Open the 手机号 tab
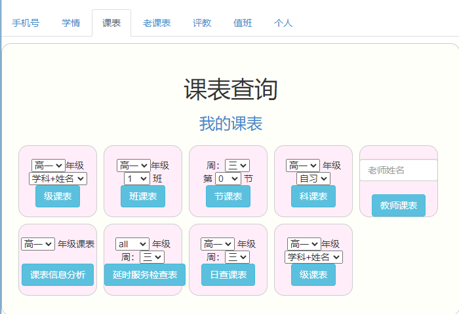Image resolution: width=459 pixels, height=314 pixels. [26, 23]
